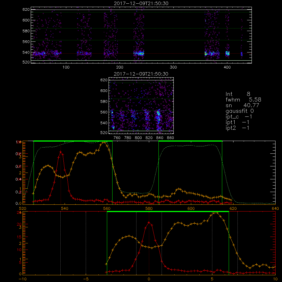
Task: Click the red 20 y-axis label on bottom plot
Action: point(19,224)
